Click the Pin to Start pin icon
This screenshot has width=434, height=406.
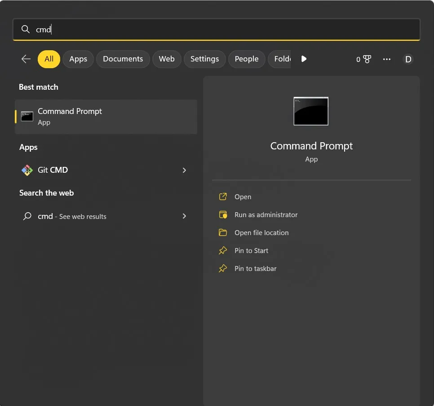point(223,251)
